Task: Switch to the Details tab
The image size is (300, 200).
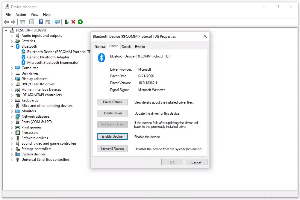Action: (126, 46)
